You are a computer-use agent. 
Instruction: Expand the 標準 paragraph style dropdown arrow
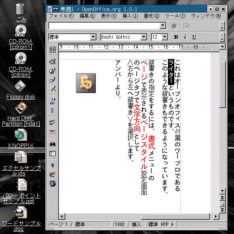click(93, 37)
